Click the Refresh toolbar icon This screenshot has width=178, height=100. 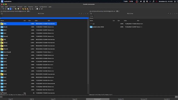[x=1, y=9]
